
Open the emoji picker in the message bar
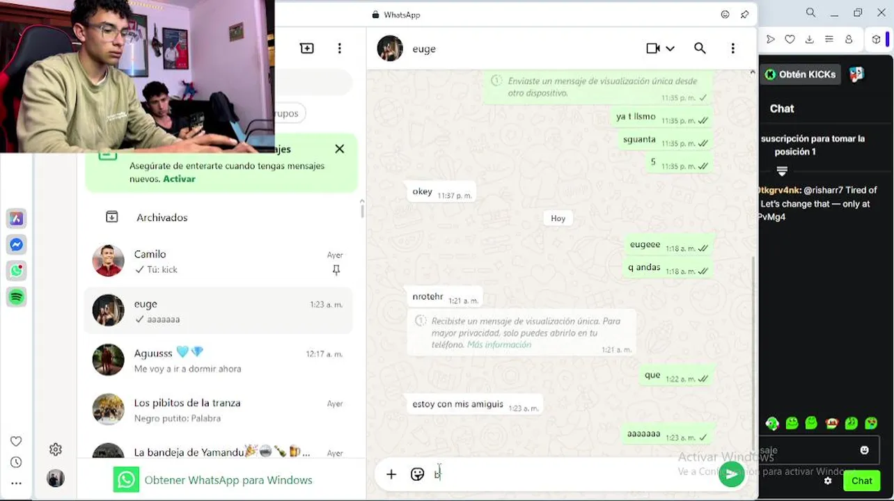[x=417, y=475]
